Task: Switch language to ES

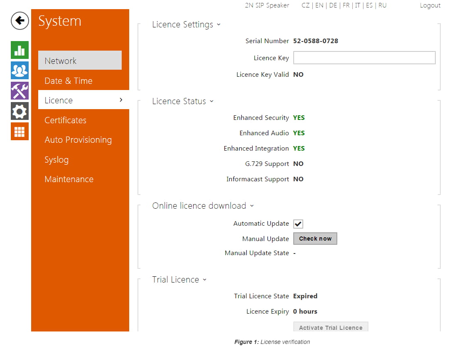Action: pos(369,5)
